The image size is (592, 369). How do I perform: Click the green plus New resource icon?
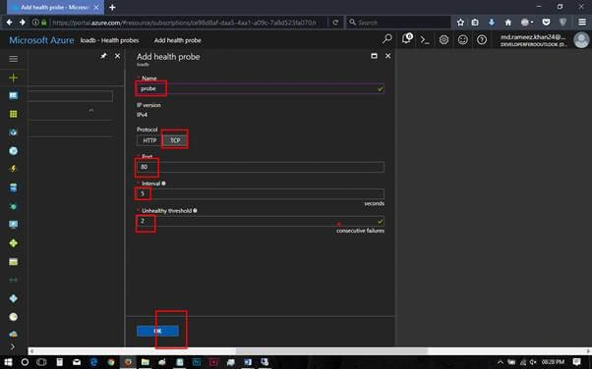click(x=13, y=78)
